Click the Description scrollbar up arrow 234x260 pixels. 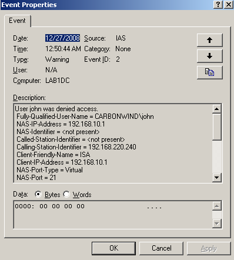(x=217, y=109)
